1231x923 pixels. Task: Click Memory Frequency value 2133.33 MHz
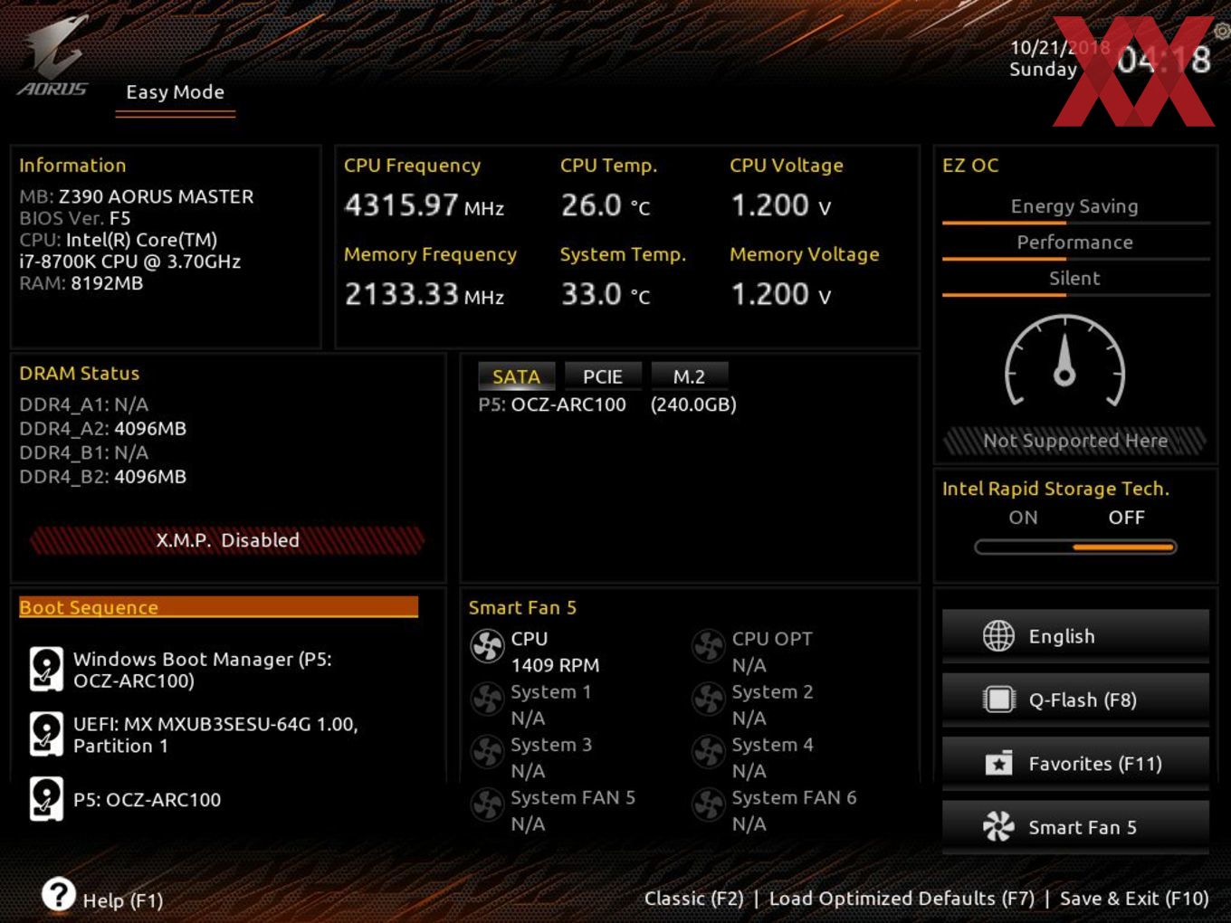pyautogui.click(x=424, y=294)
